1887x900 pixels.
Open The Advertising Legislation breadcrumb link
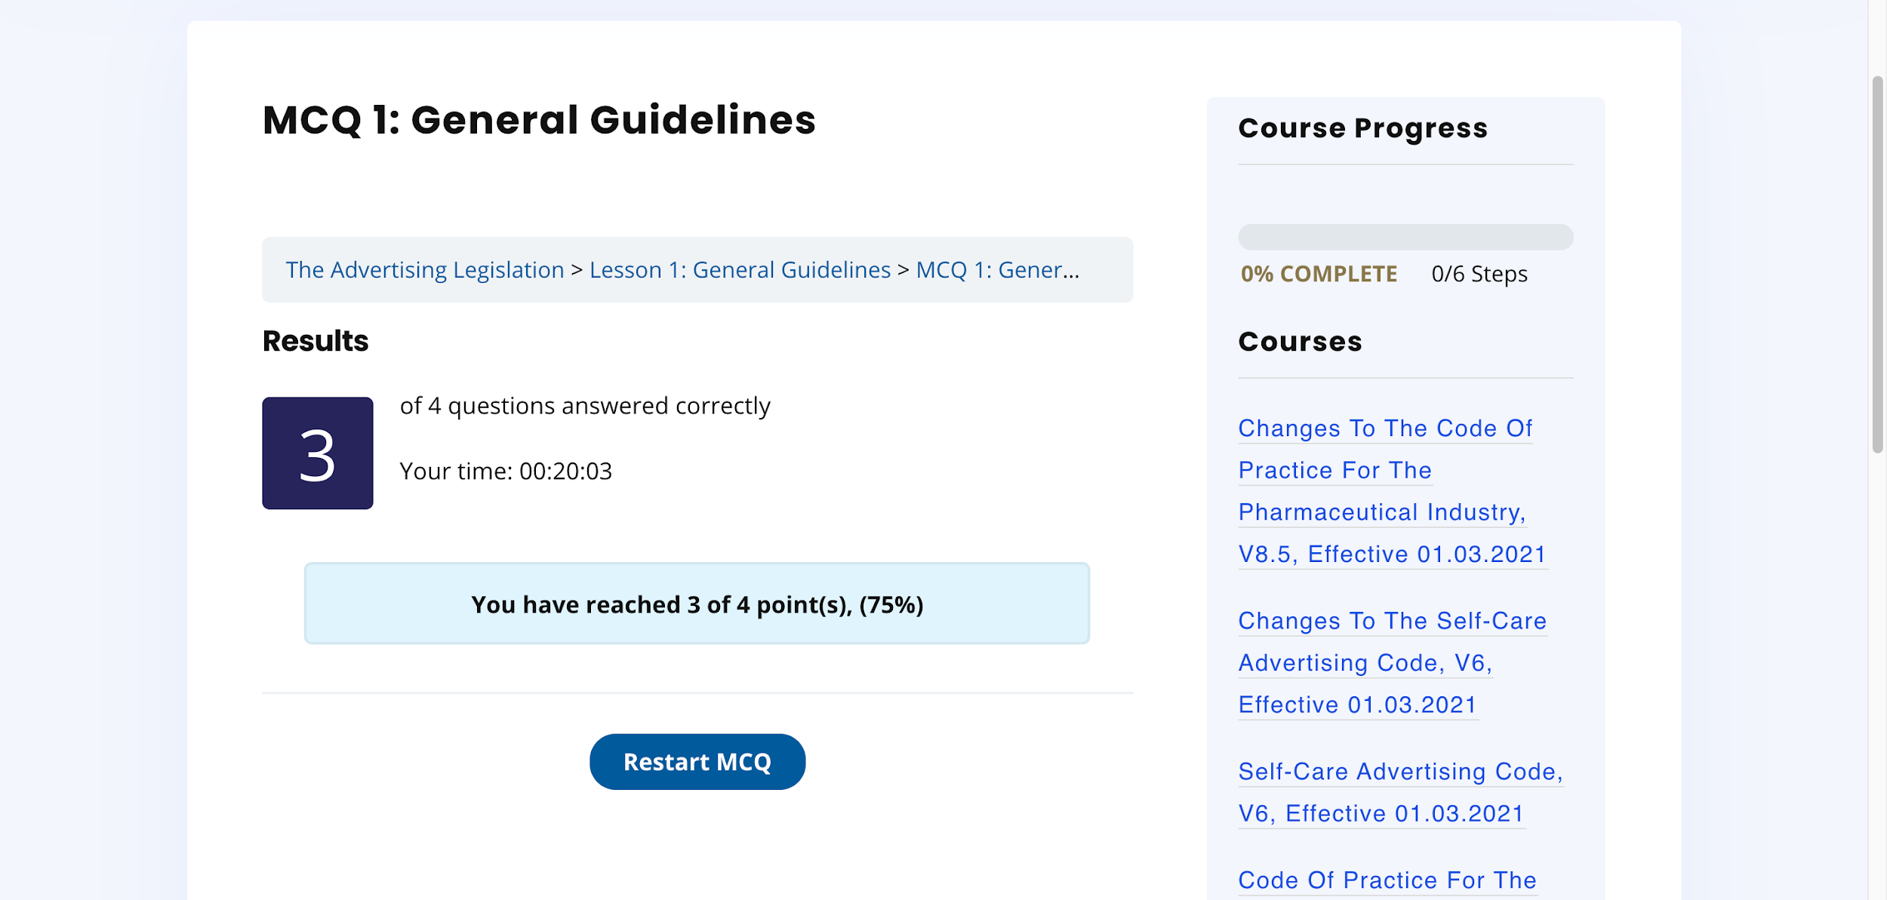tap(424, 270)
